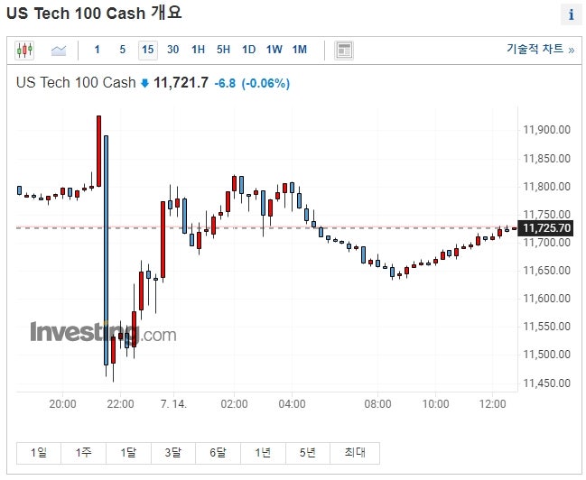Click the info icon beside the title
The width and height of the screenshot is (586, 480).
tap(571, 15)
